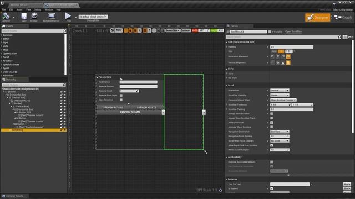Click the hierarchy search widgets field

34,85
